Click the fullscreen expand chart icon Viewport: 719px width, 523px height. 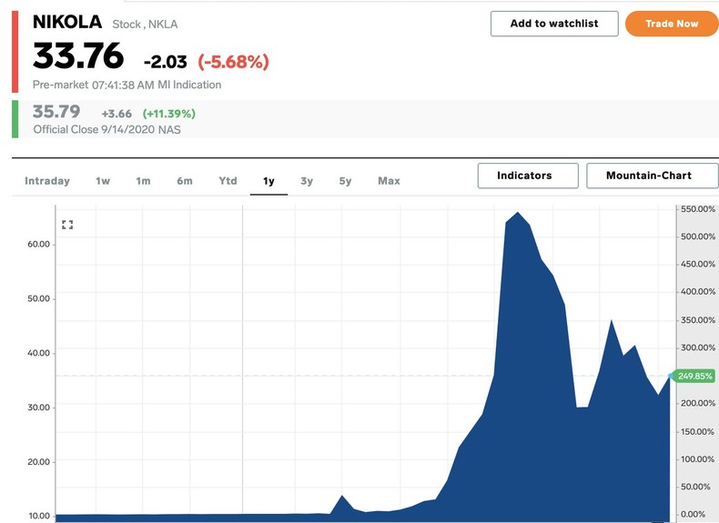tap(67, 224)
